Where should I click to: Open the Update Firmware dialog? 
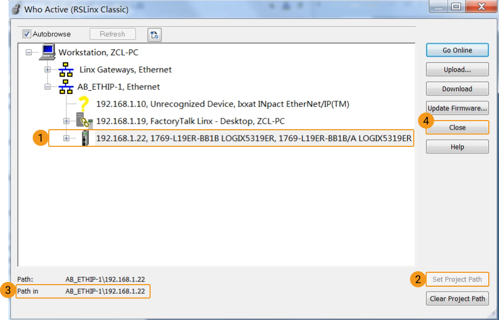click(x=457, y=108)
